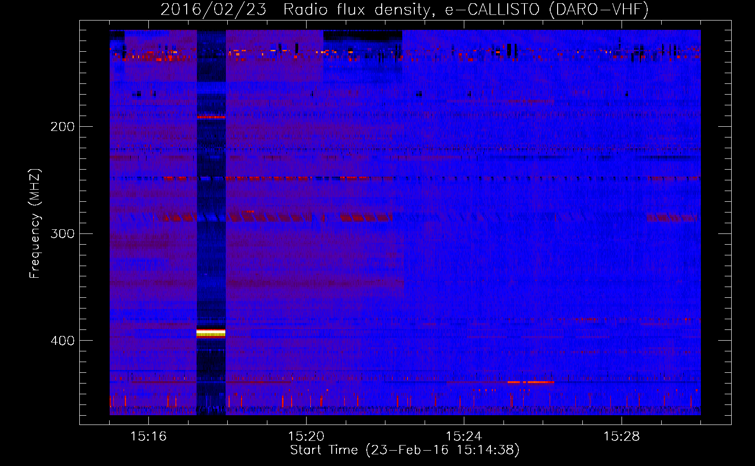Click the "Start Time (23-Feb-16 15:14:38)" label
The image size is (755, 466).
[x=405, y=450]
